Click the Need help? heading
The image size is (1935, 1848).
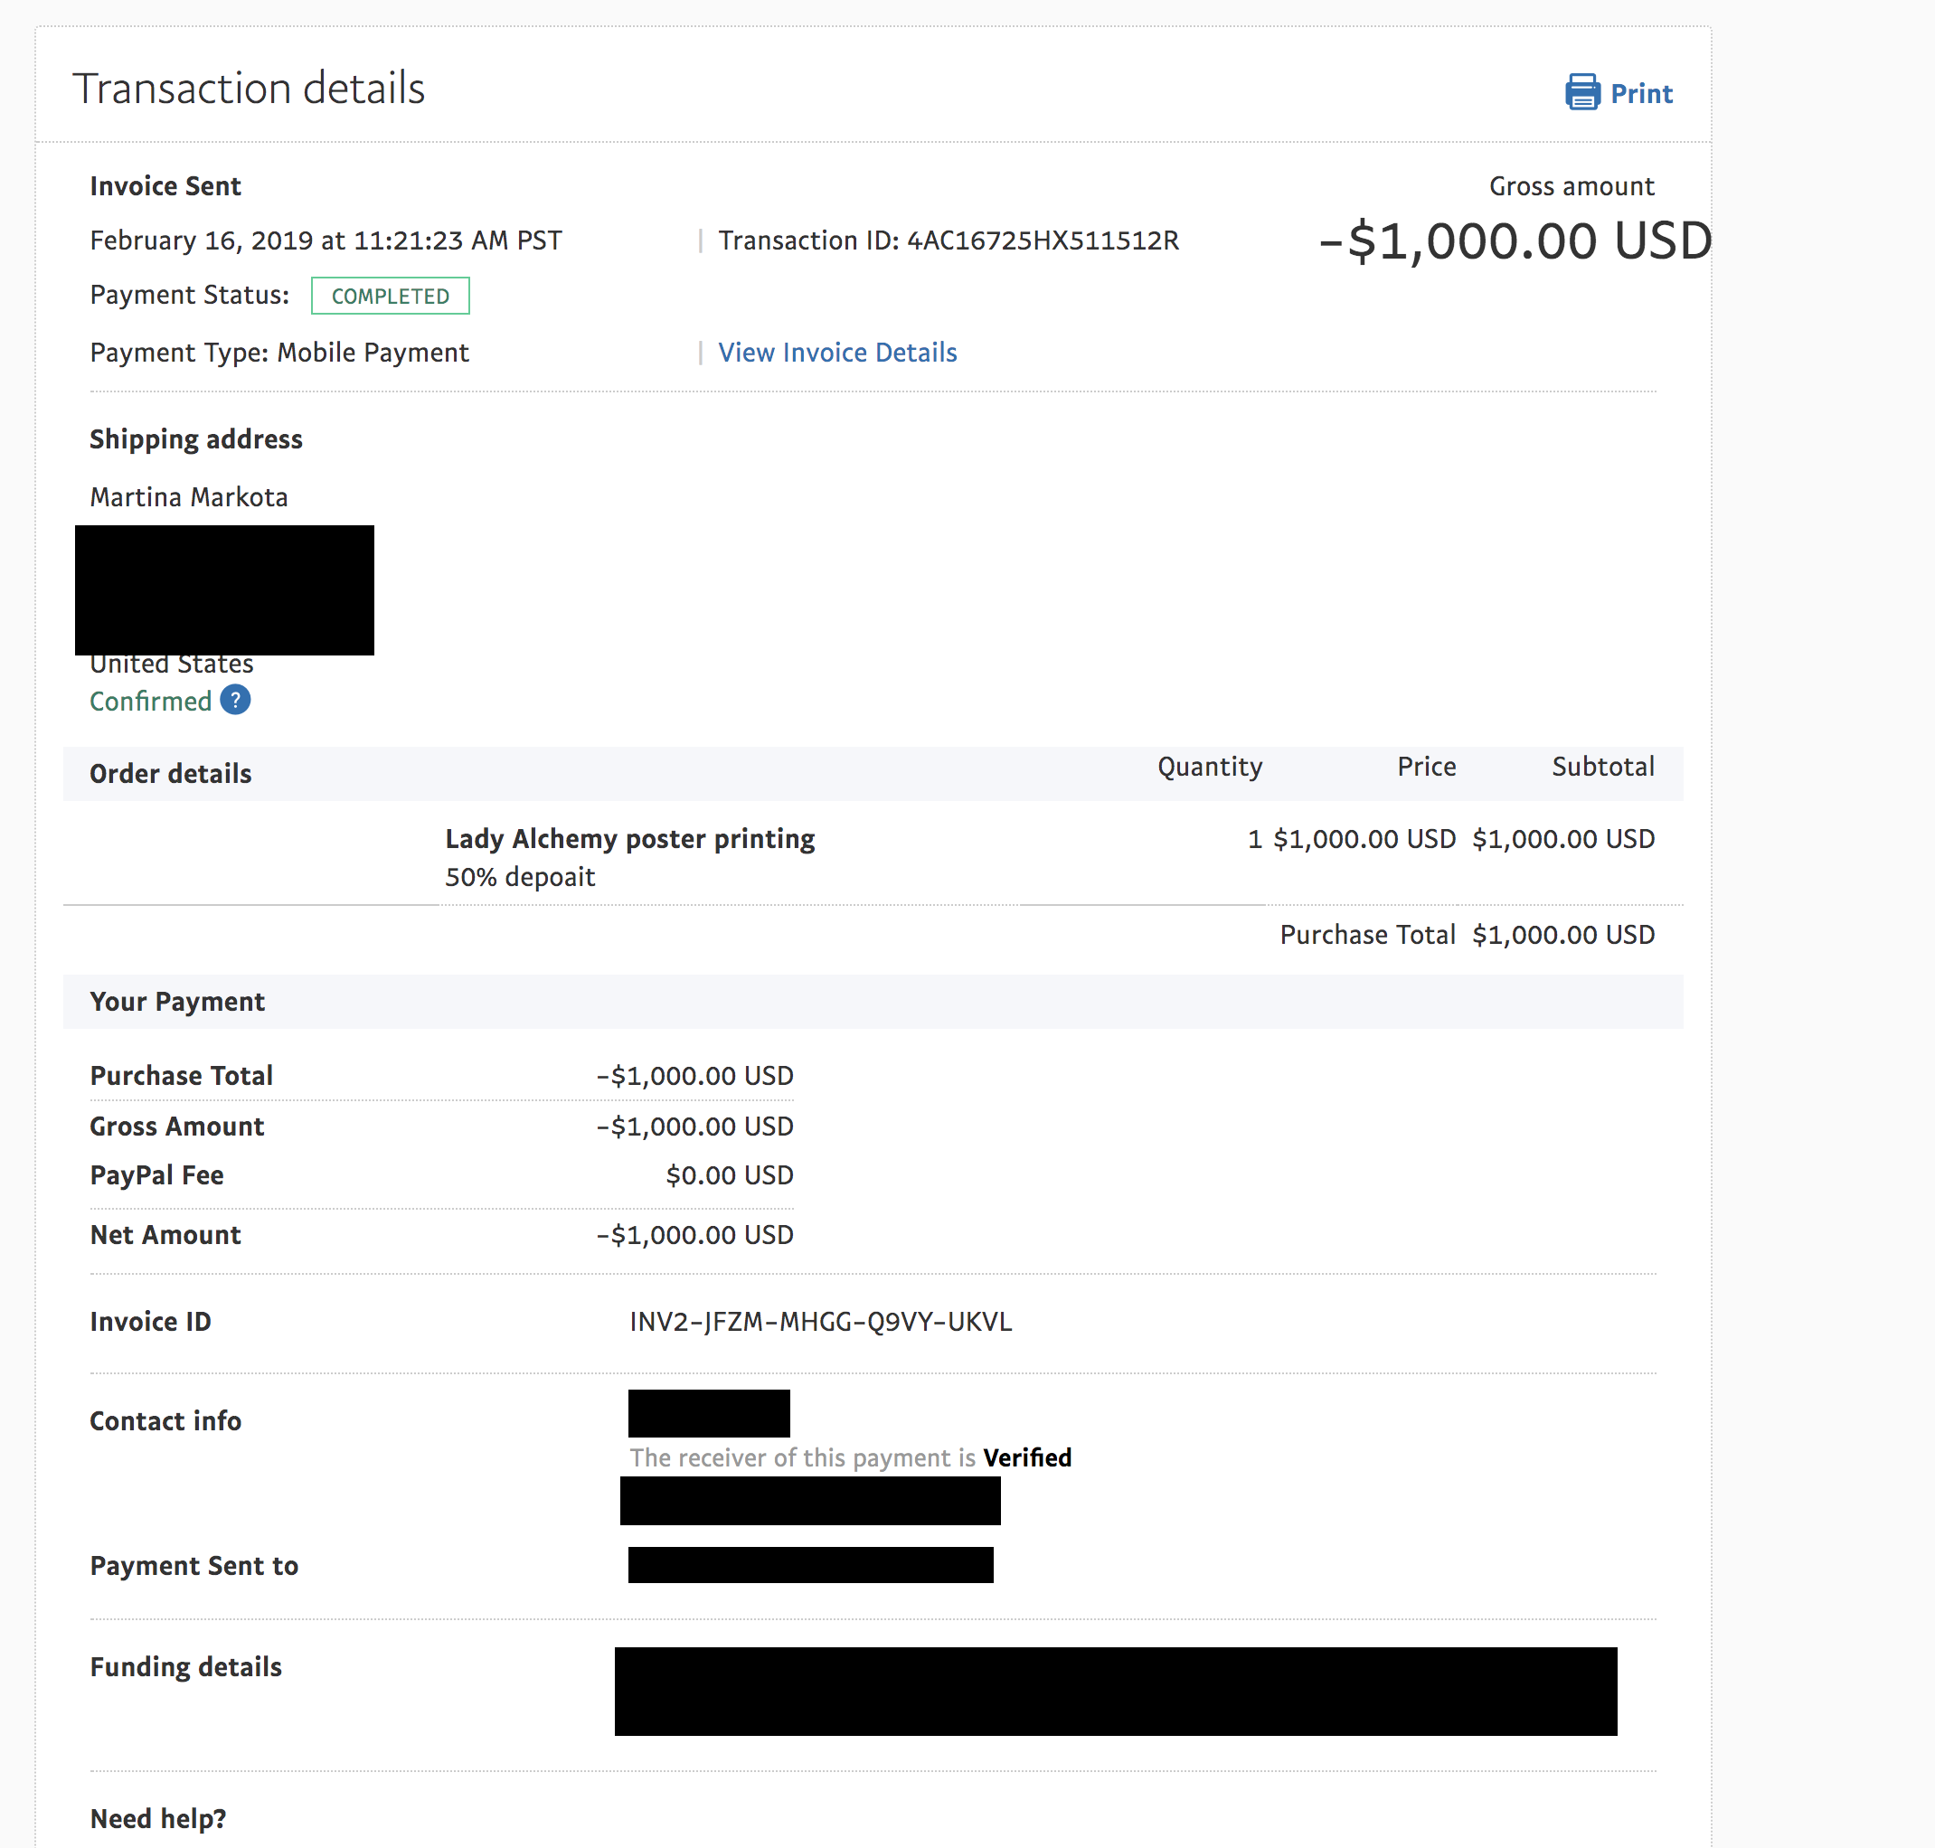click(x=158, y=1818)
